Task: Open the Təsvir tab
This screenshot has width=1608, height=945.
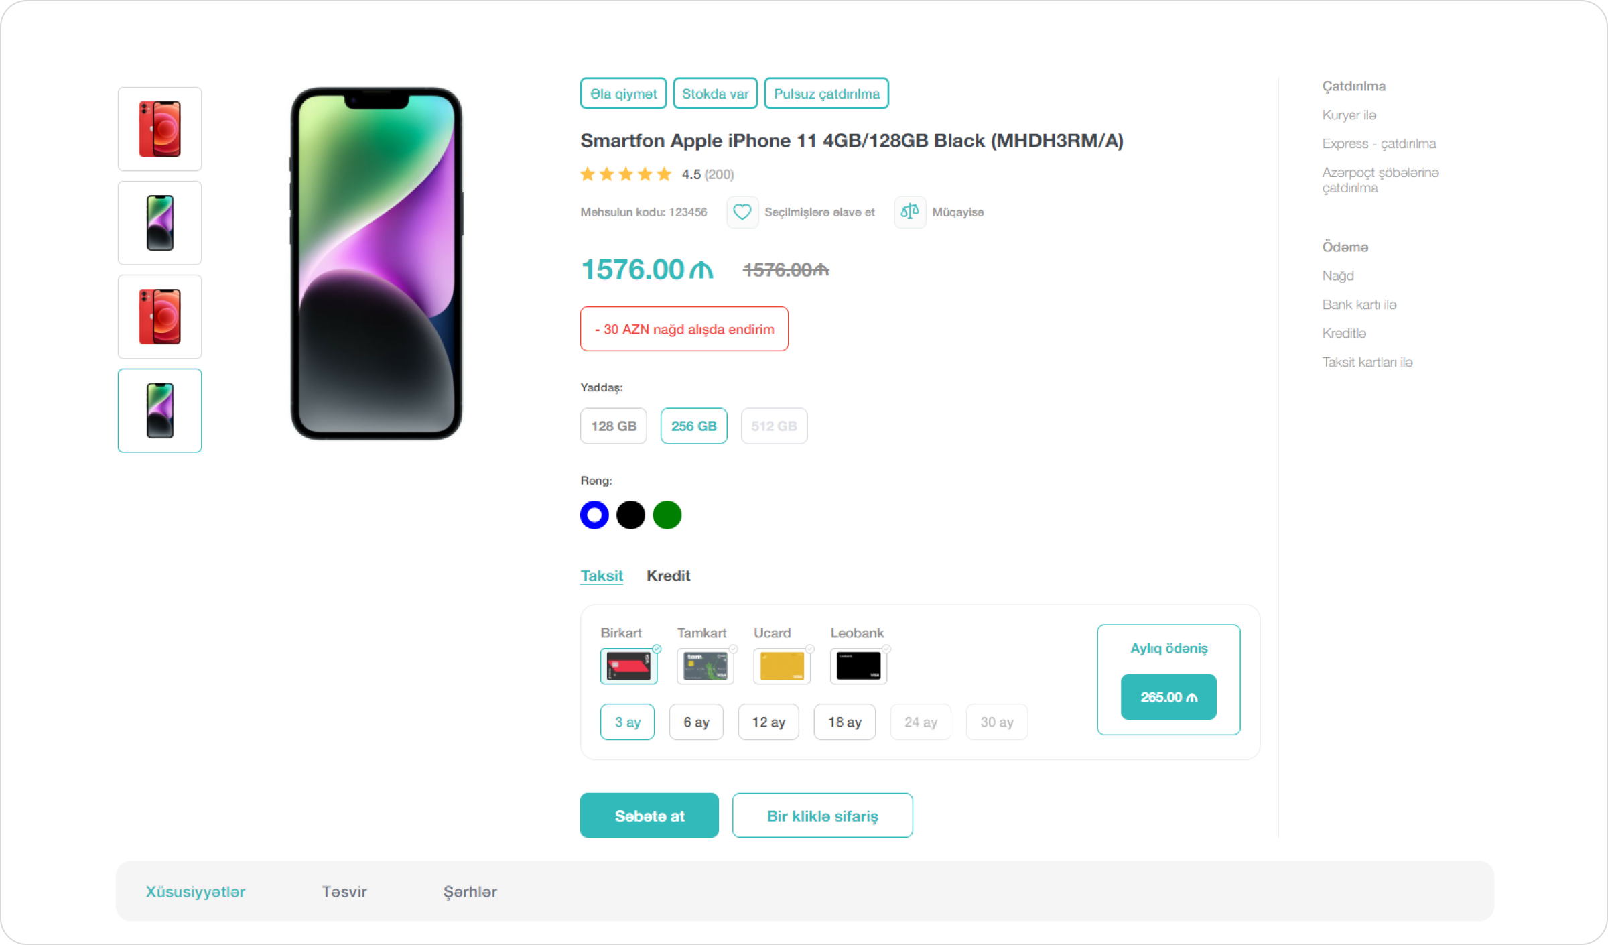Action: click(x=344, y=892)
